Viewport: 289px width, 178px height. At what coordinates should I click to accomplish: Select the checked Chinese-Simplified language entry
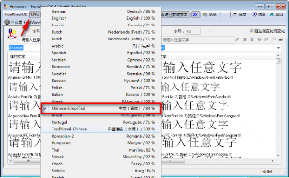click(101, 108)
